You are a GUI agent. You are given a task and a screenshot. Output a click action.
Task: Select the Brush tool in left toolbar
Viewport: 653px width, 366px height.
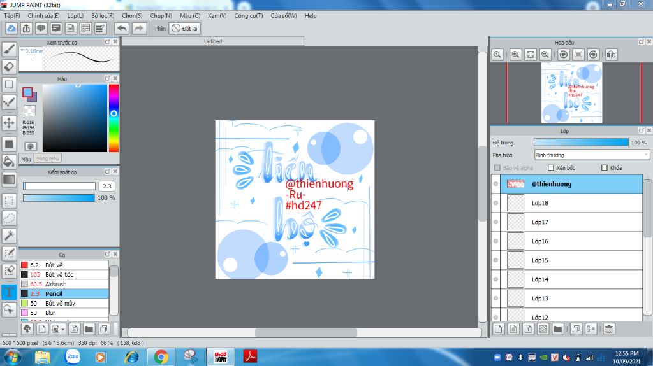(x=9, y=49)
